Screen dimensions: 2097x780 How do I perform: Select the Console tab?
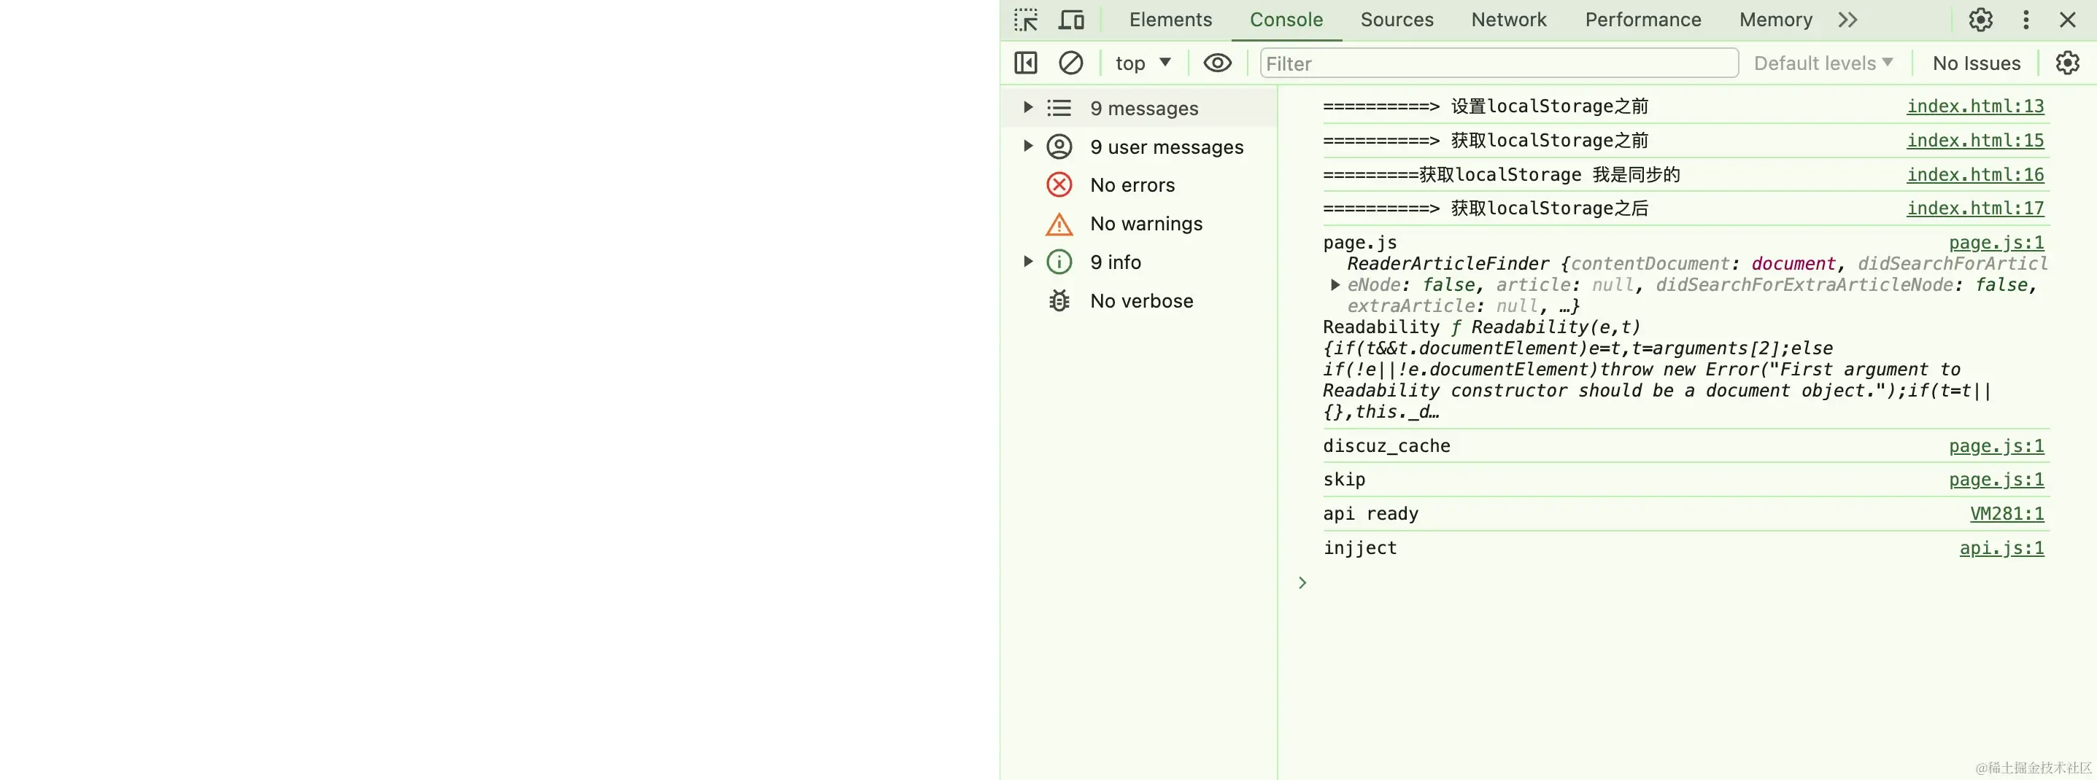click(x=1286, y=20)
